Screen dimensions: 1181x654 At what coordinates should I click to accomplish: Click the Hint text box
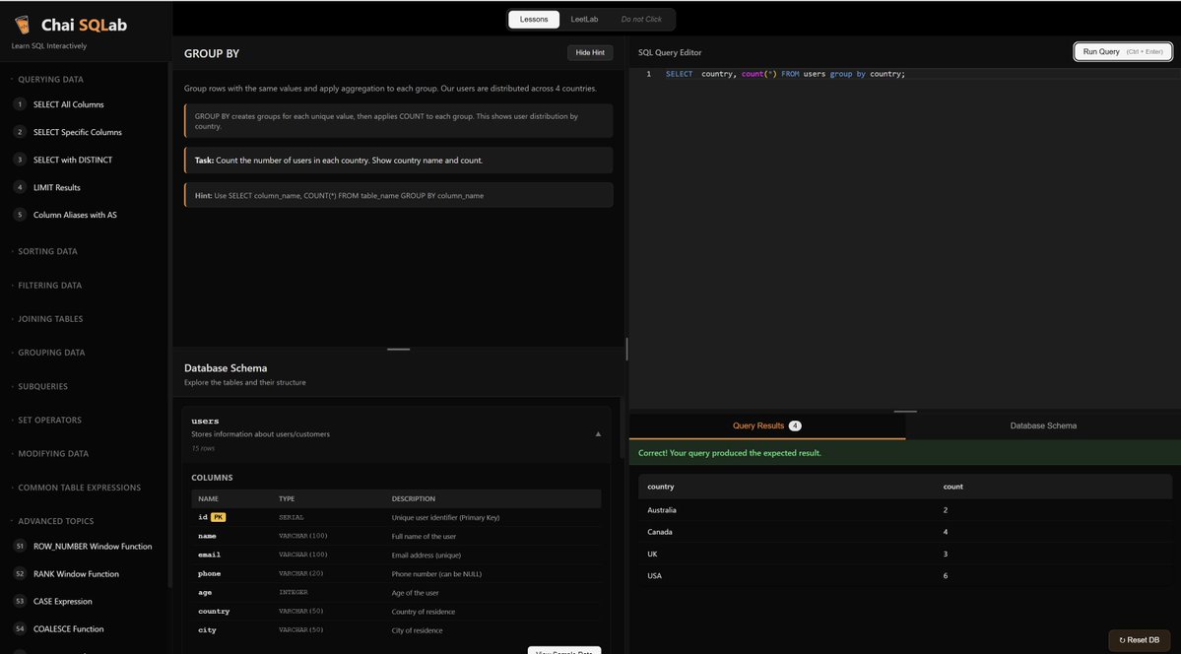[x=399, y=195]
